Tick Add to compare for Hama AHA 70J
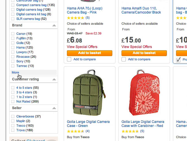 [x=69, y=59]
